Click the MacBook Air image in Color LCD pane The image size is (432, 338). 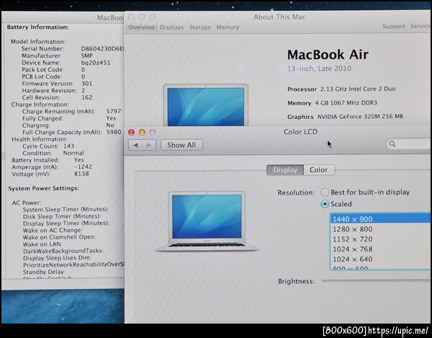(x=207, y=221)
